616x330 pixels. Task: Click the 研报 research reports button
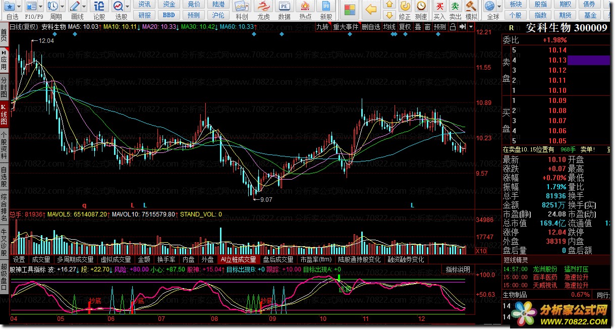[x=145, y=15]
